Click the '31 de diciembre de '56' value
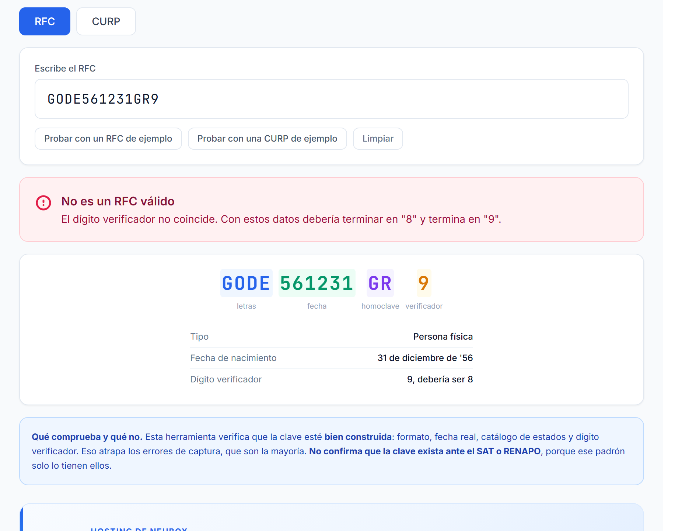The image size is (675, 531). tap(425, 358)
